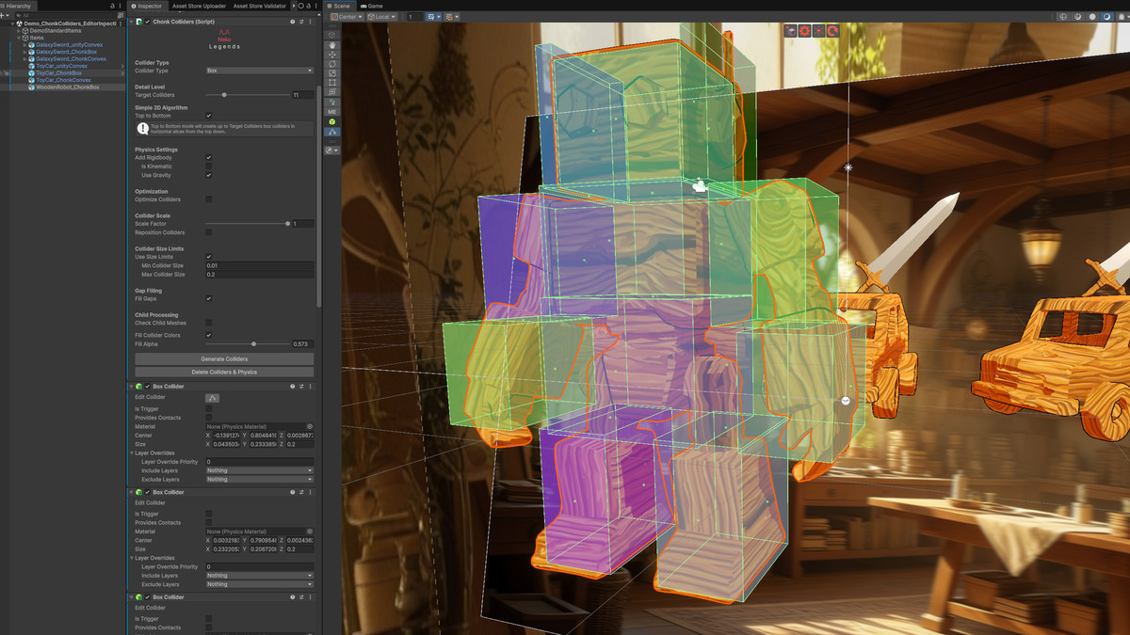Enable Optimize Colliders
Image resolution: width=1130 pixels, height=635 pixels.
point(208,199)
